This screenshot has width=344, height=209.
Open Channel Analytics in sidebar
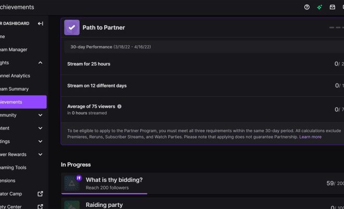[x=15, y=76]
